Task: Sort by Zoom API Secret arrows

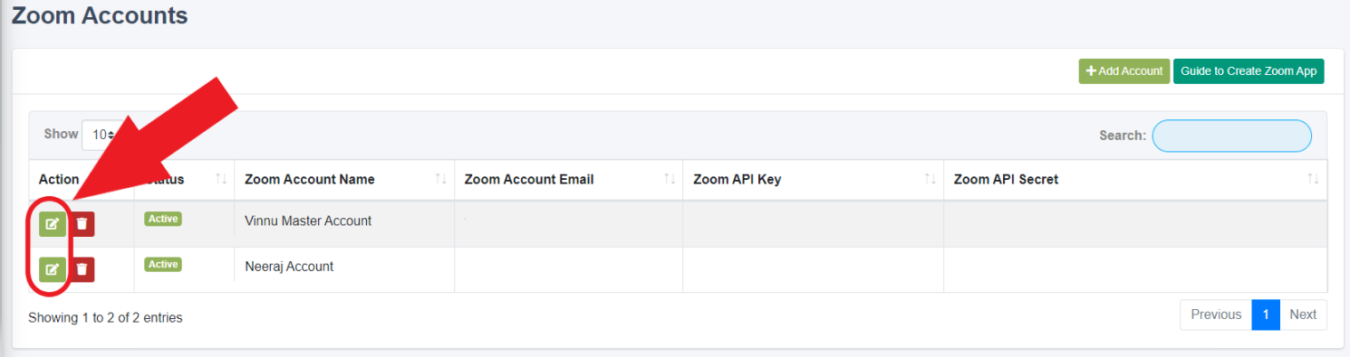Action: (1313, 179)
